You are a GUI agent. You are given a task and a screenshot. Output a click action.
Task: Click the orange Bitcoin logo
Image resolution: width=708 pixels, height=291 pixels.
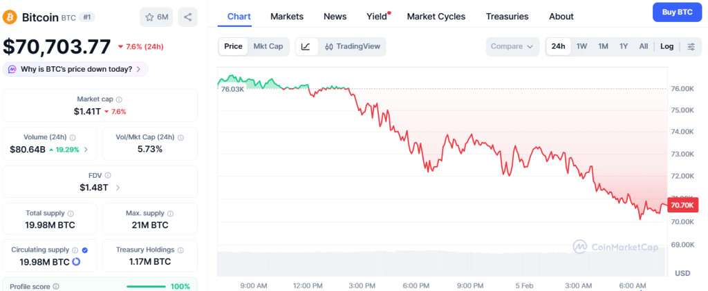11,17
